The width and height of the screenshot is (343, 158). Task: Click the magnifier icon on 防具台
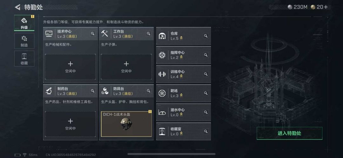point(149,91)
